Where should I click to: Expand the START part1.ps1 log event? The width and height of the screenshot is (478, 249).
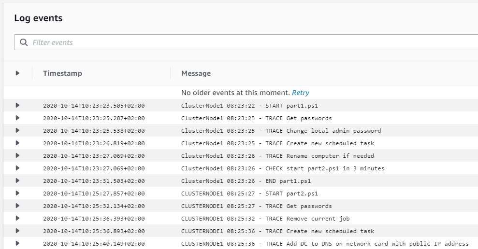tap(18, 105)
